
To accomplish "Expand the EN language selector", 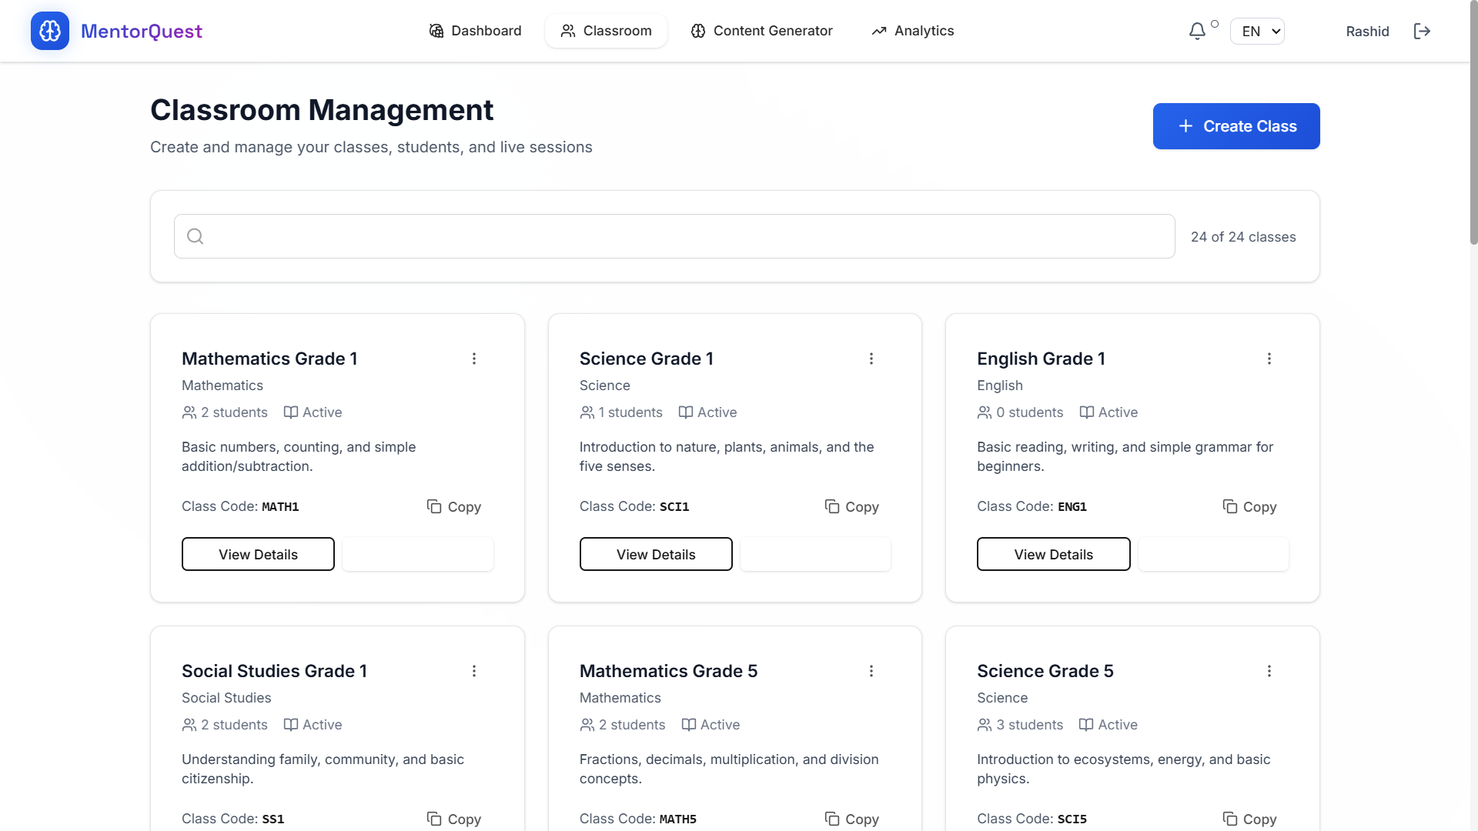I will pyautogui.click(x=1257, y=31).
